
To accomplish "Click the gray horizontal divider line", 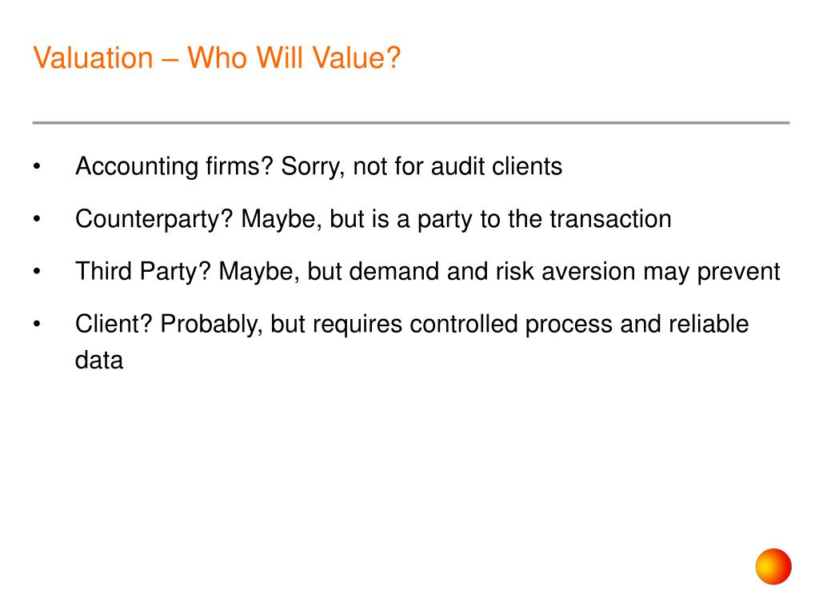I will [411, 122].
